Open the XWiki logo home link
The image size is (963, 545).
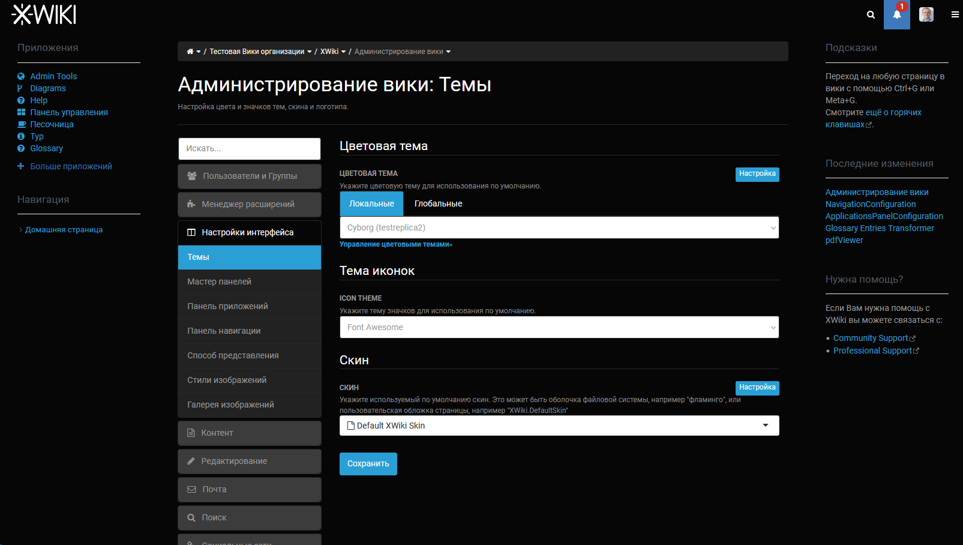pos(44,14)
